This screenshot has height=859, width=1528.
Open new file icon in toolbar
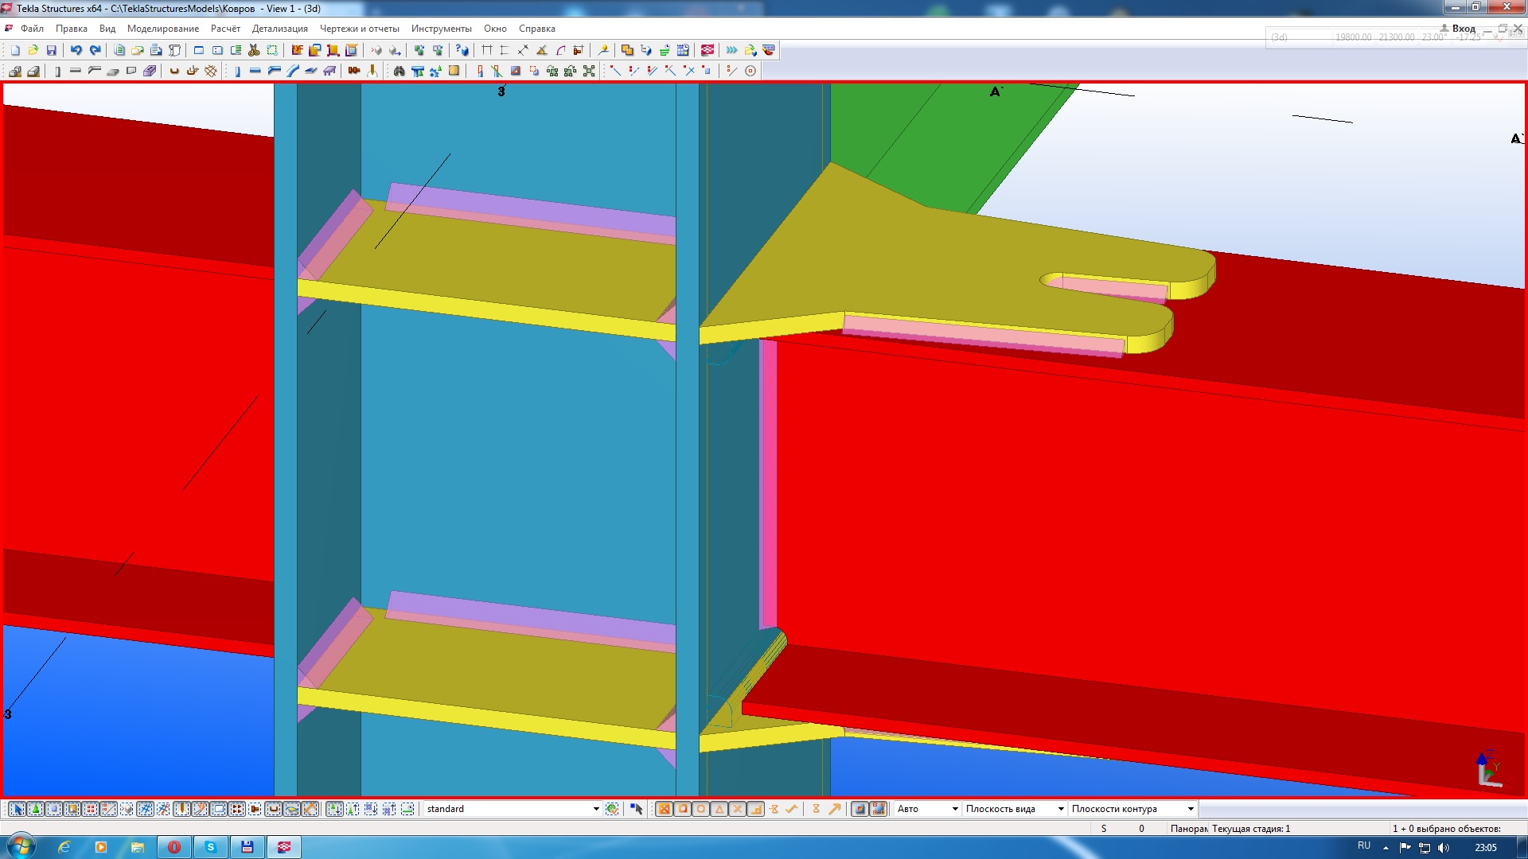coord(15,50)
